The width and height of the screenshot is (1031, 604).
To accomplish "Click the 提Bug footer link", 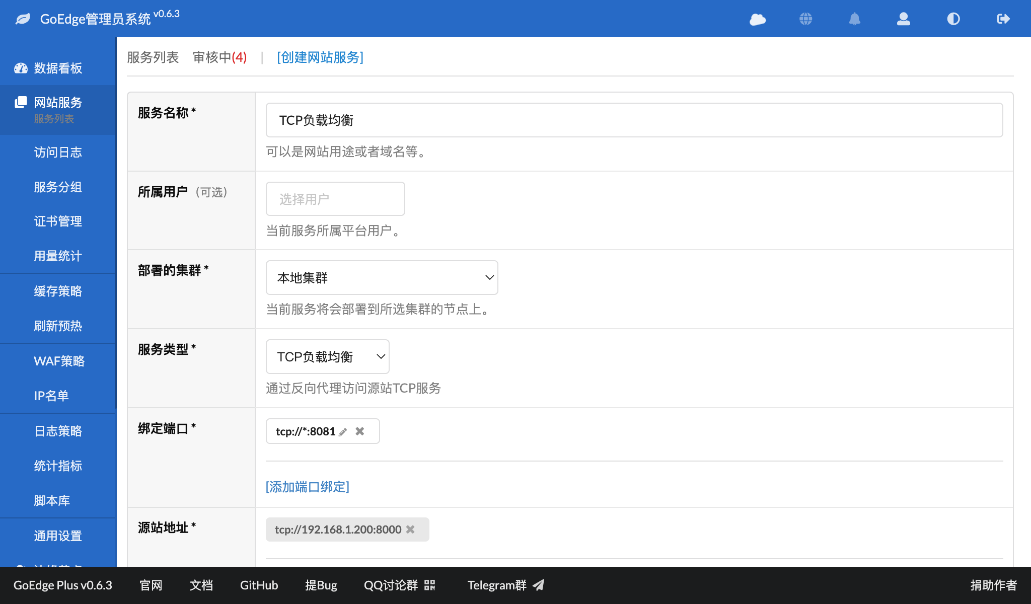I will pos(321,585).
